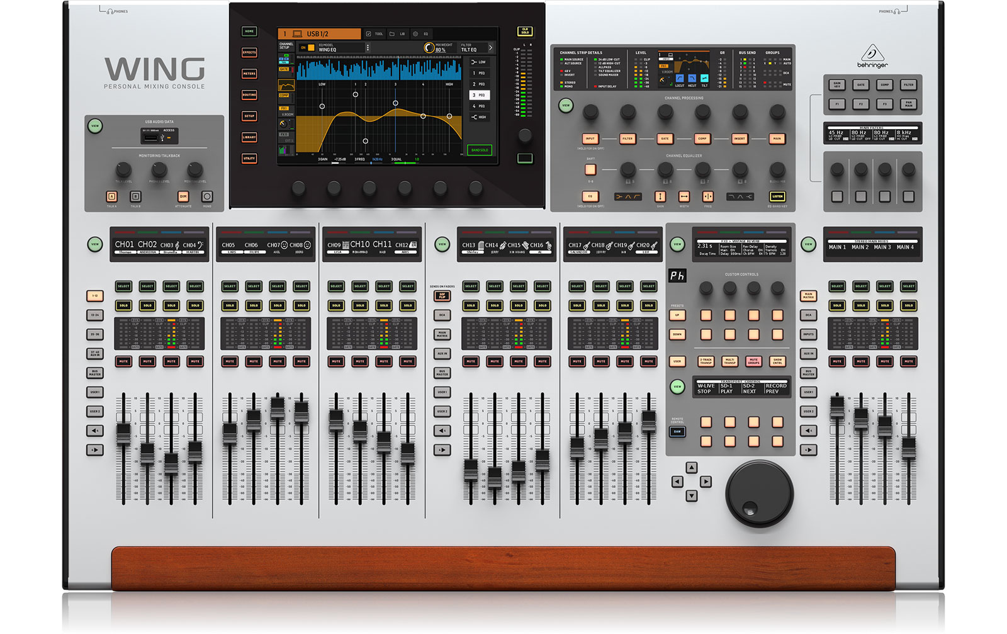
Task: Click the GAIN 48V button
Action: pyautogui.click(x=837, y=84)
